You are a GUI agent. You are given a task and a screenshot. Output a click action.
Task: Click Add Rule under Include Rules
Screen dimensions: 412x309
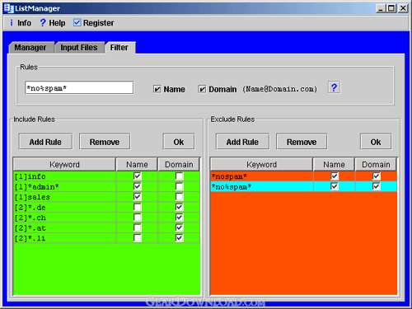pos(45,142)
